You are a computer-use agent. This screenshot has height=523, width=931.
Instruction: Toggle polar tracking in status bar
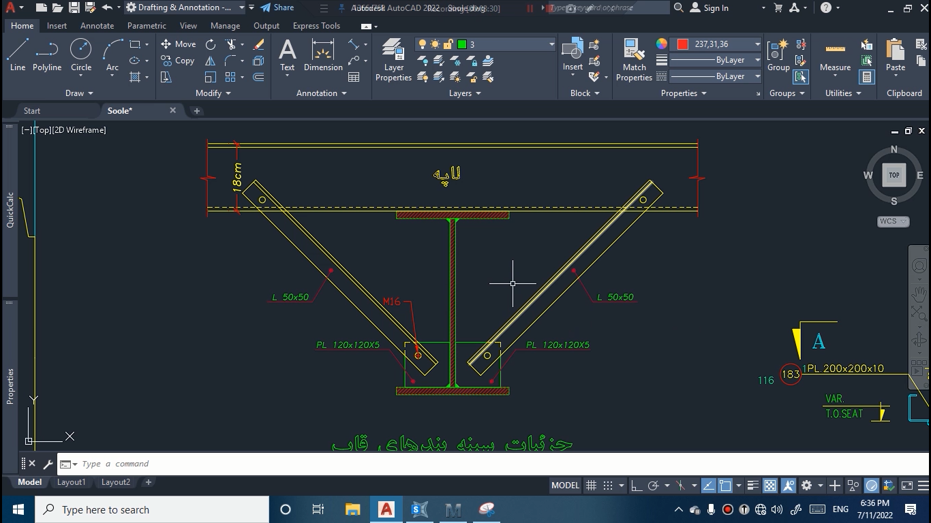pos(653,486)
